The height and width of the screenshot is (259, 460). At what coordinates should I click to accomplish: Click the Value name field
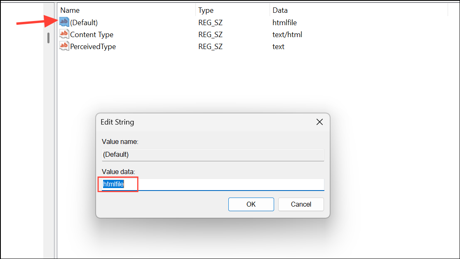213,155
